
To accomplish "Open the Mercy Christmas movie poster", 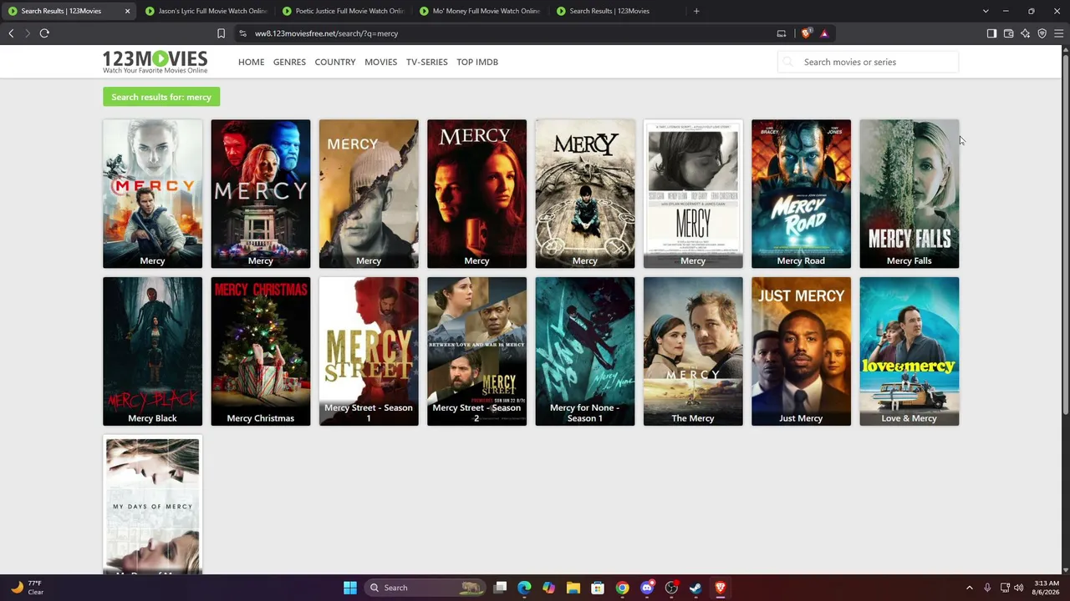I will (x=260, y=351).
